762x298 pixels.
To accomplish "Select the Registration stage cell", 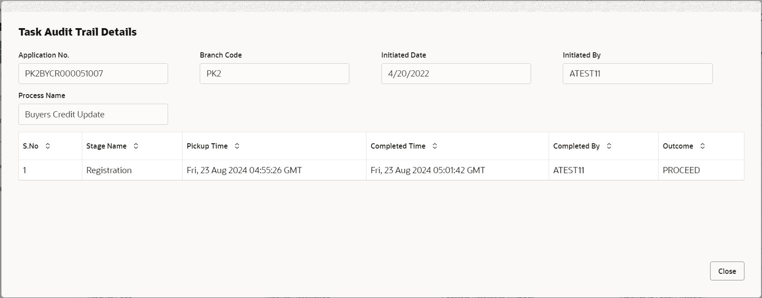I will [x=132, y=170].
